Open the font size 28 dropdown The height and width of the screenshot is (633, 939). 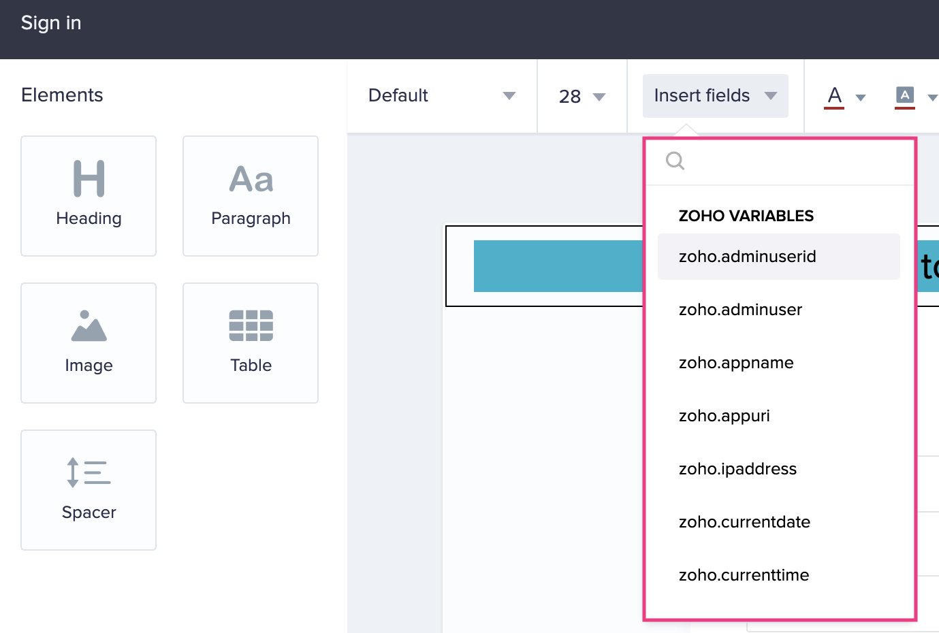tap(582, 95)
